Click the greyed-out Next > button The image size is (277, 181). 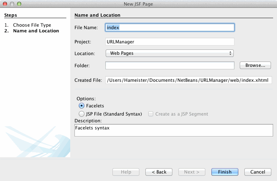192,172
